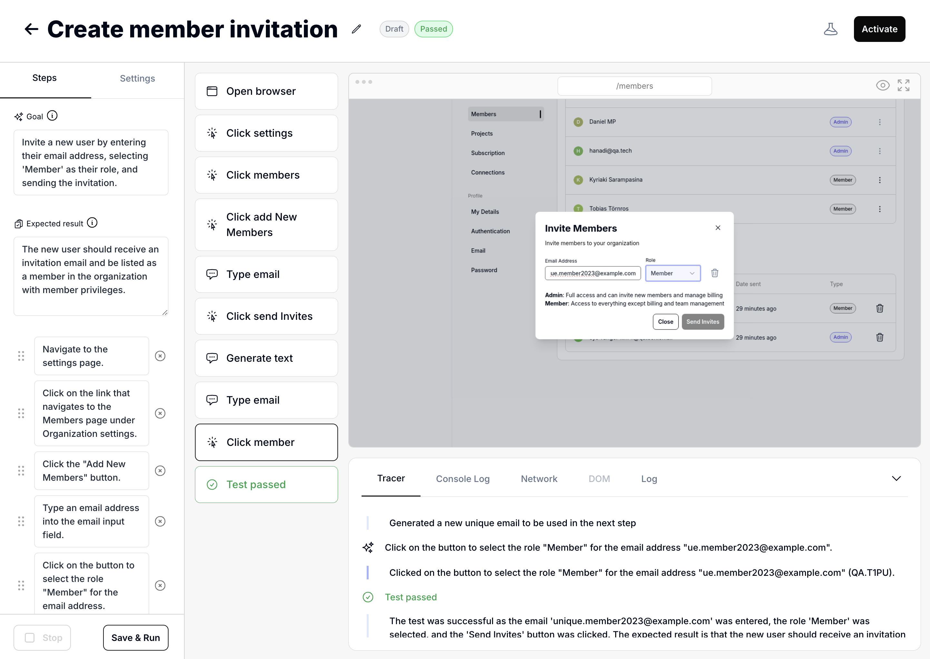
Task: Delete the invite row with trash icon
Action: (x=715, y=273)
